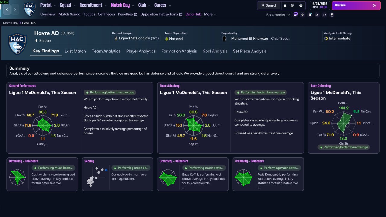
Task: Click the Europe location pin icon
Action: pos(36,41)
